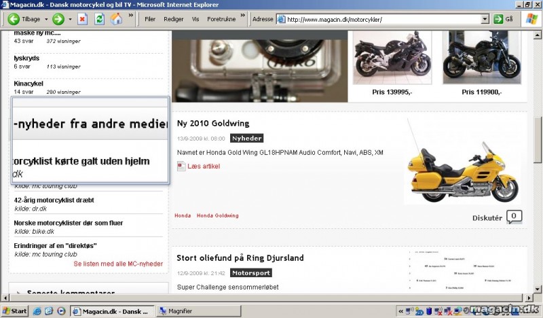This screenshot has width=543, height=318.
Task: Launch Internet Explorer from Quick Launch
Action: pos(37,311)
